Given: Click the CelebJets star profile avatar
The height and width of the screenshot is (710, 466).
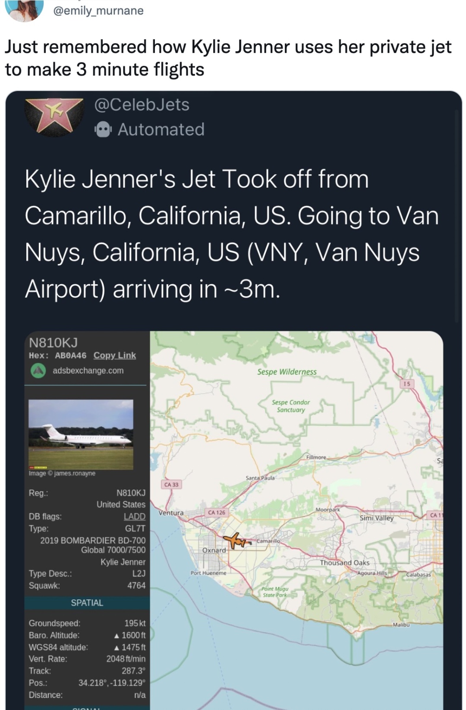Looking at the screenshot, I should click(54, 116).
